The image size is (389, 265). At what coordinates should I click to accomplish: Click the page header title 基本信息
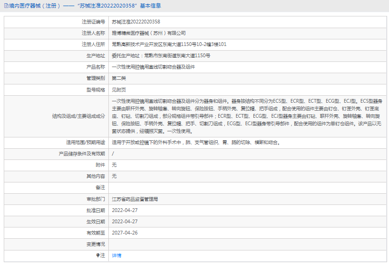click(x=151, y=6)
